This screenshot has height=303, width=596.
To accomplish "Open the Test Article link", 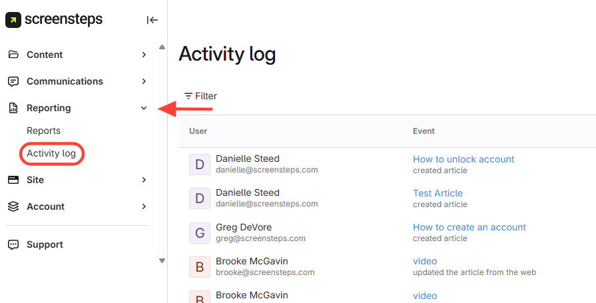I will point(438,193).
